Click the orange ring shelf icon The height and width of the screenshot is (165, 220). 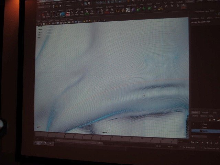pyautogui.click(x=118, y=11)
